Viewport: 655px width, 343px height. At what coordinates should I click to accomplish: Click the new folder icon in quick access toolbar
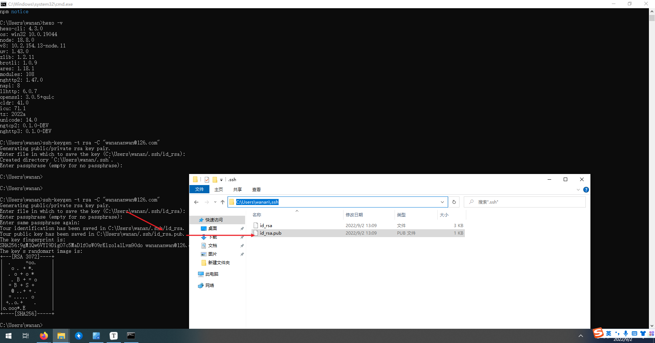click(x=215, y=179)
